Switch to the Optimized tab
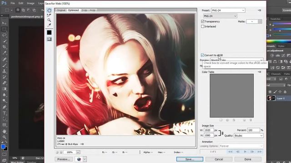Viewport: 291px width, 163px height. 73,10
